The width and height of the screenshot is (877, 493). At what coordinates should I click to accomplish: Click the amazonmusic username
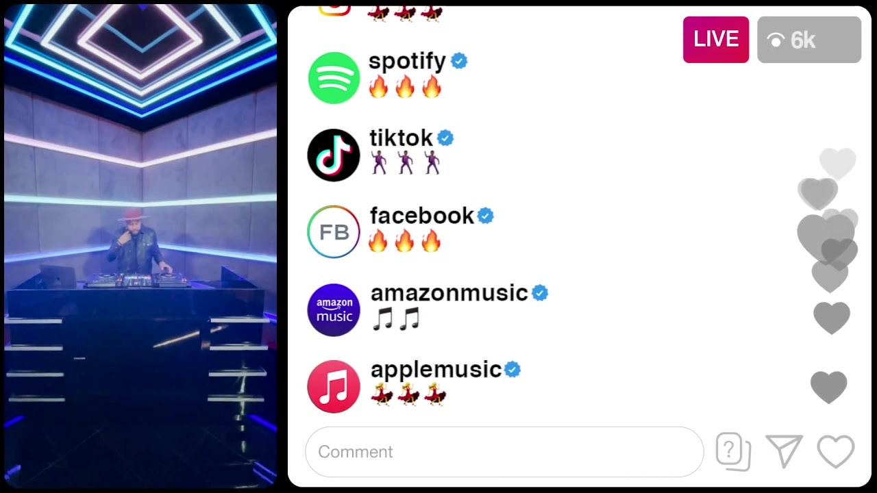click(449, 293)
